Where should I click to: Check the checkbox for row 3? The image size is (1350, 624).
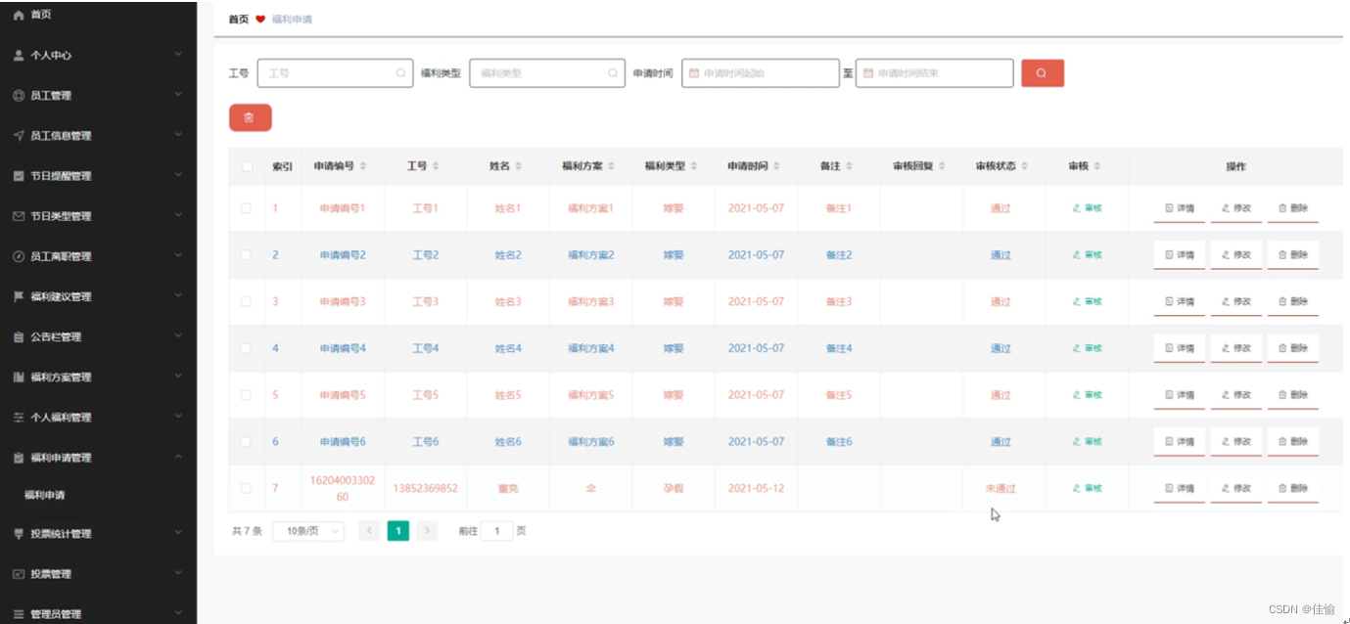(x=247, y=301)
